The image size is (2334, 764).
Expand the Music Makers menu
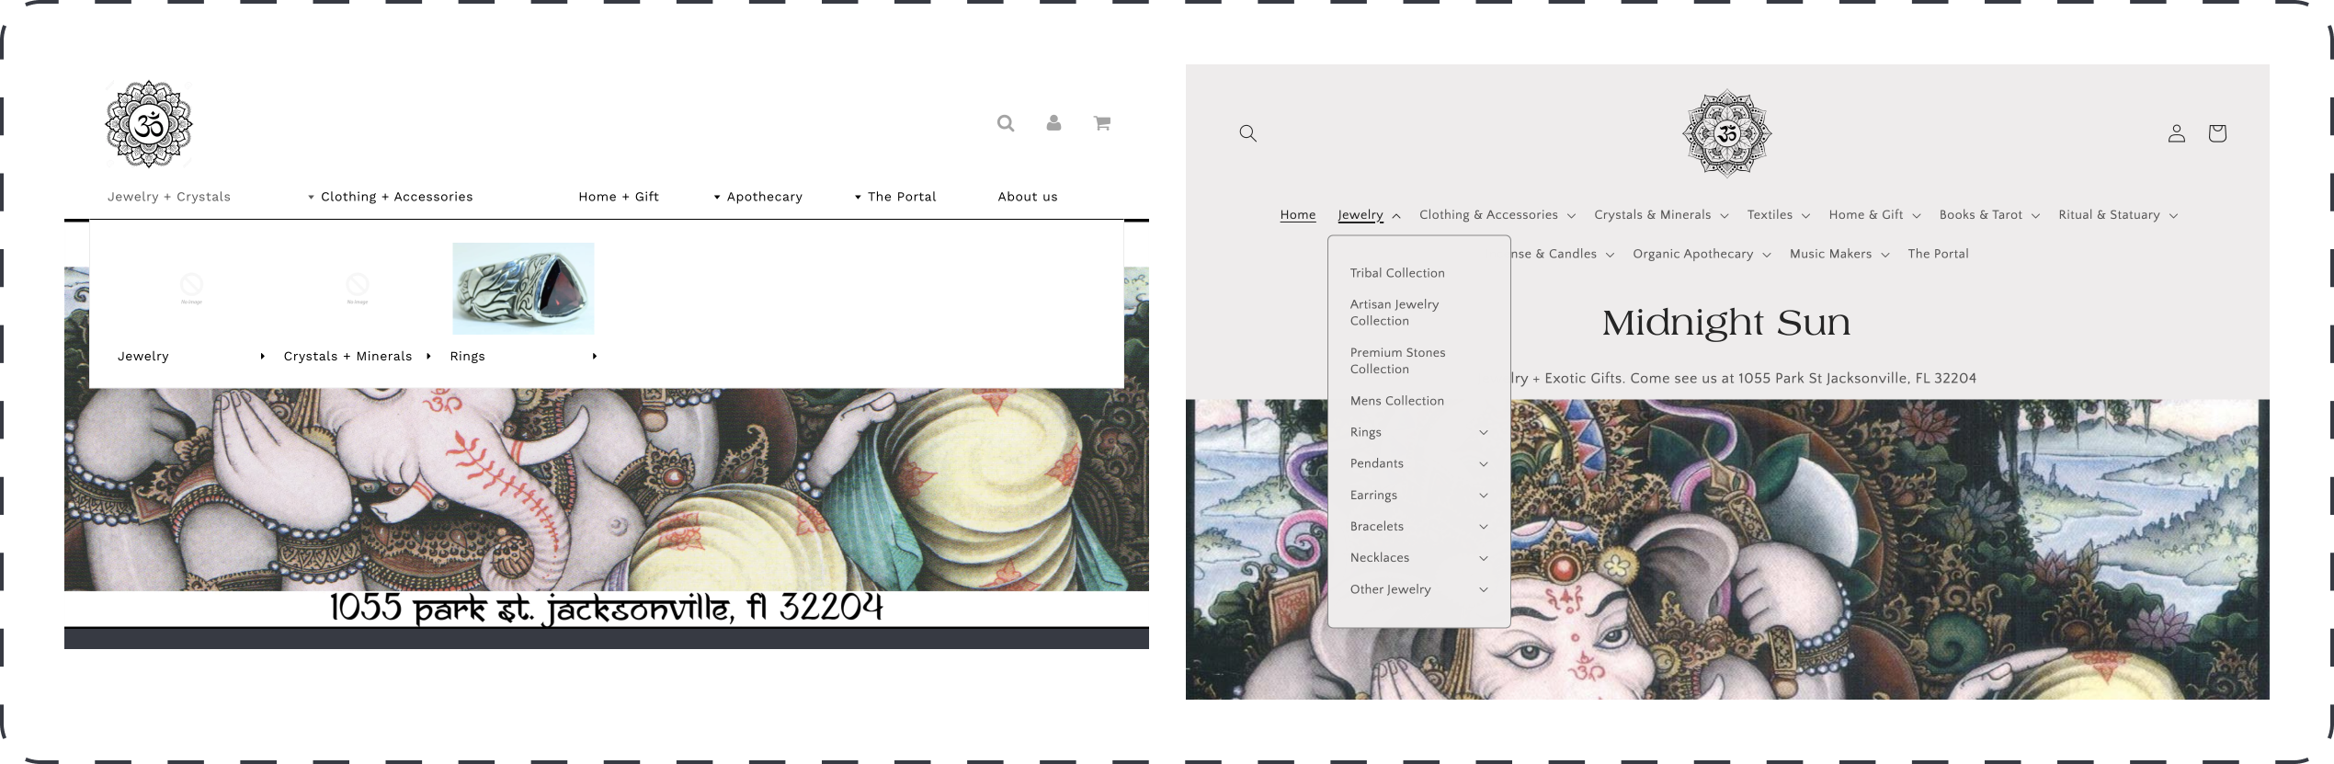[x=1839, y=254]
